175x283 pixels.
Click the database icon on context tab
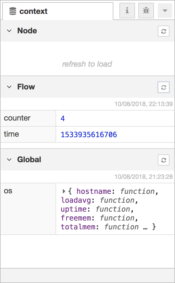13,11
